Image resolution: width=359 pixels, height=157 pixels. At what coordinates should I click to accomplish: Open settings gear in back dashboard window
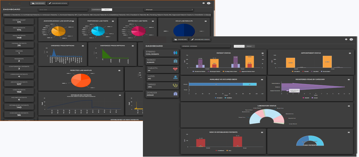(x=203, y=3)
